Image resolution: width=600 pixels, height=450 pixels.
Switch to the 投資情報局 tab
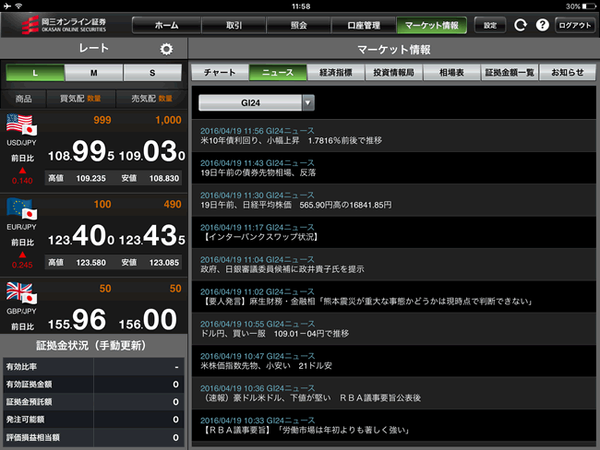[x=394, y=72]
